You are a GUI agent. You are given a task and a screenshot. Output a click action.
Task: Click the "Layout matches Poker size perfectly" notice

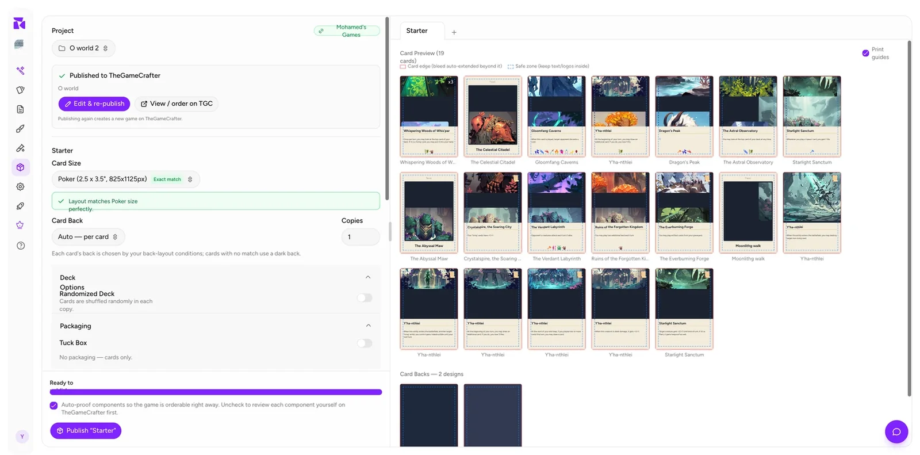(216, 201)
